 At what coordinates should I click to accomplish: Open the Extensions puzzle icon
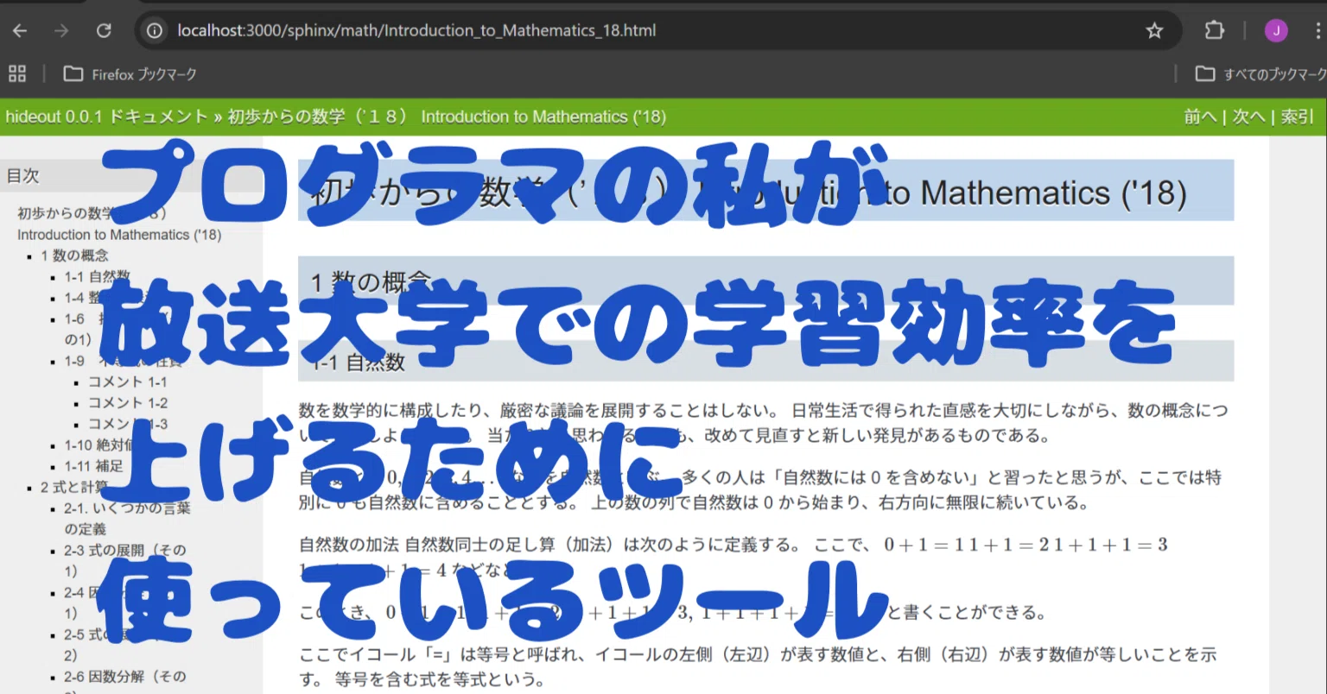click(x=1214, y=31)
